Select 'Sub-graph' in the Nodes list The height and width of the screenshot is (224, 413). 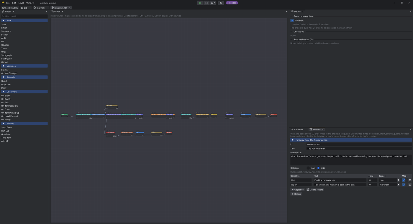pyautogui.click(x=6, y=55)
